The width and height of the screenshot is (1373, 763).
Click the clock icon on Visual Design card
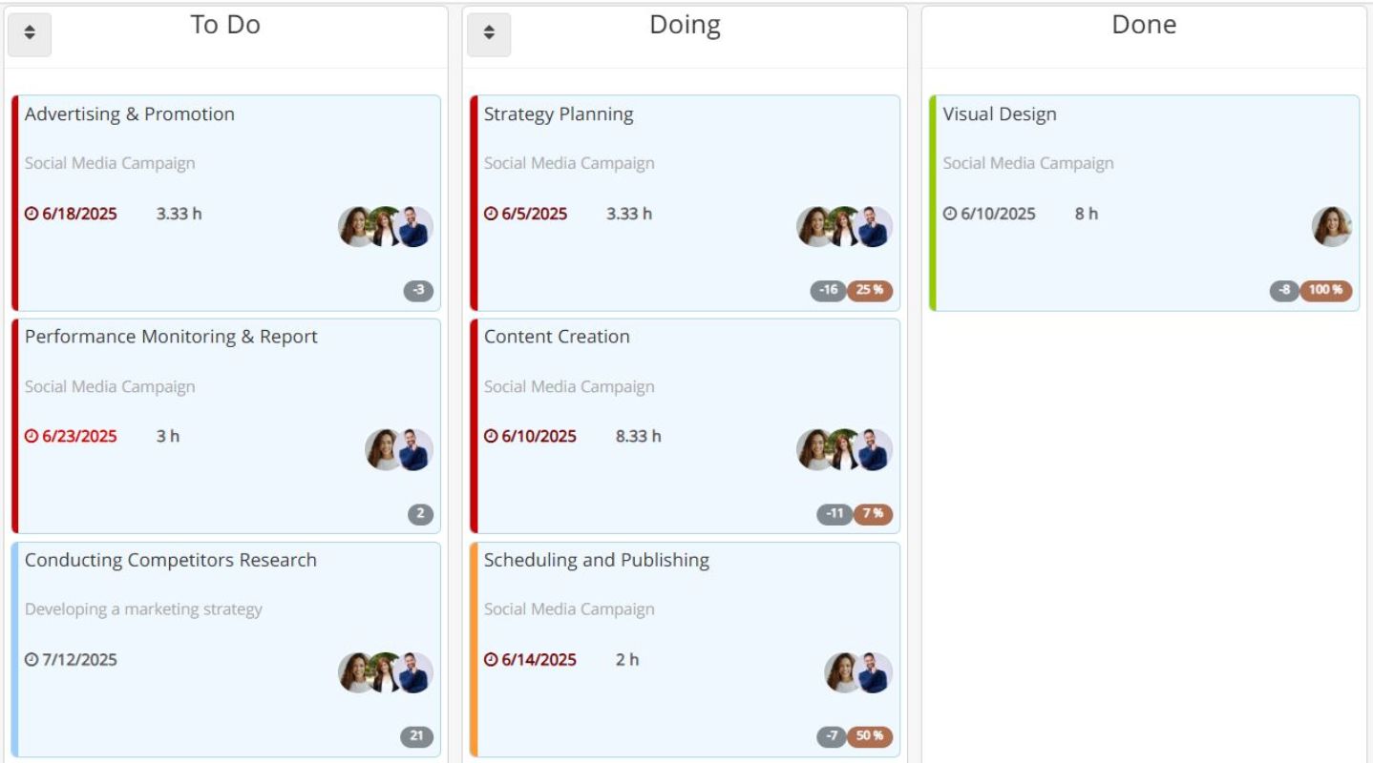pos(950,214)
